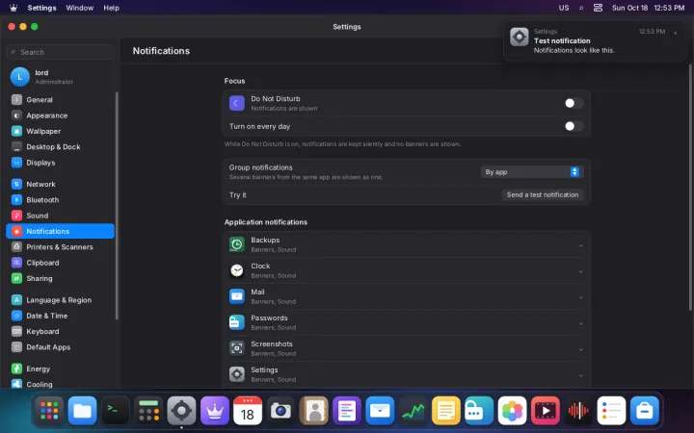Click the US input source indicator
The width and height of the screenshot is (694, 433).
coord(564,8)
